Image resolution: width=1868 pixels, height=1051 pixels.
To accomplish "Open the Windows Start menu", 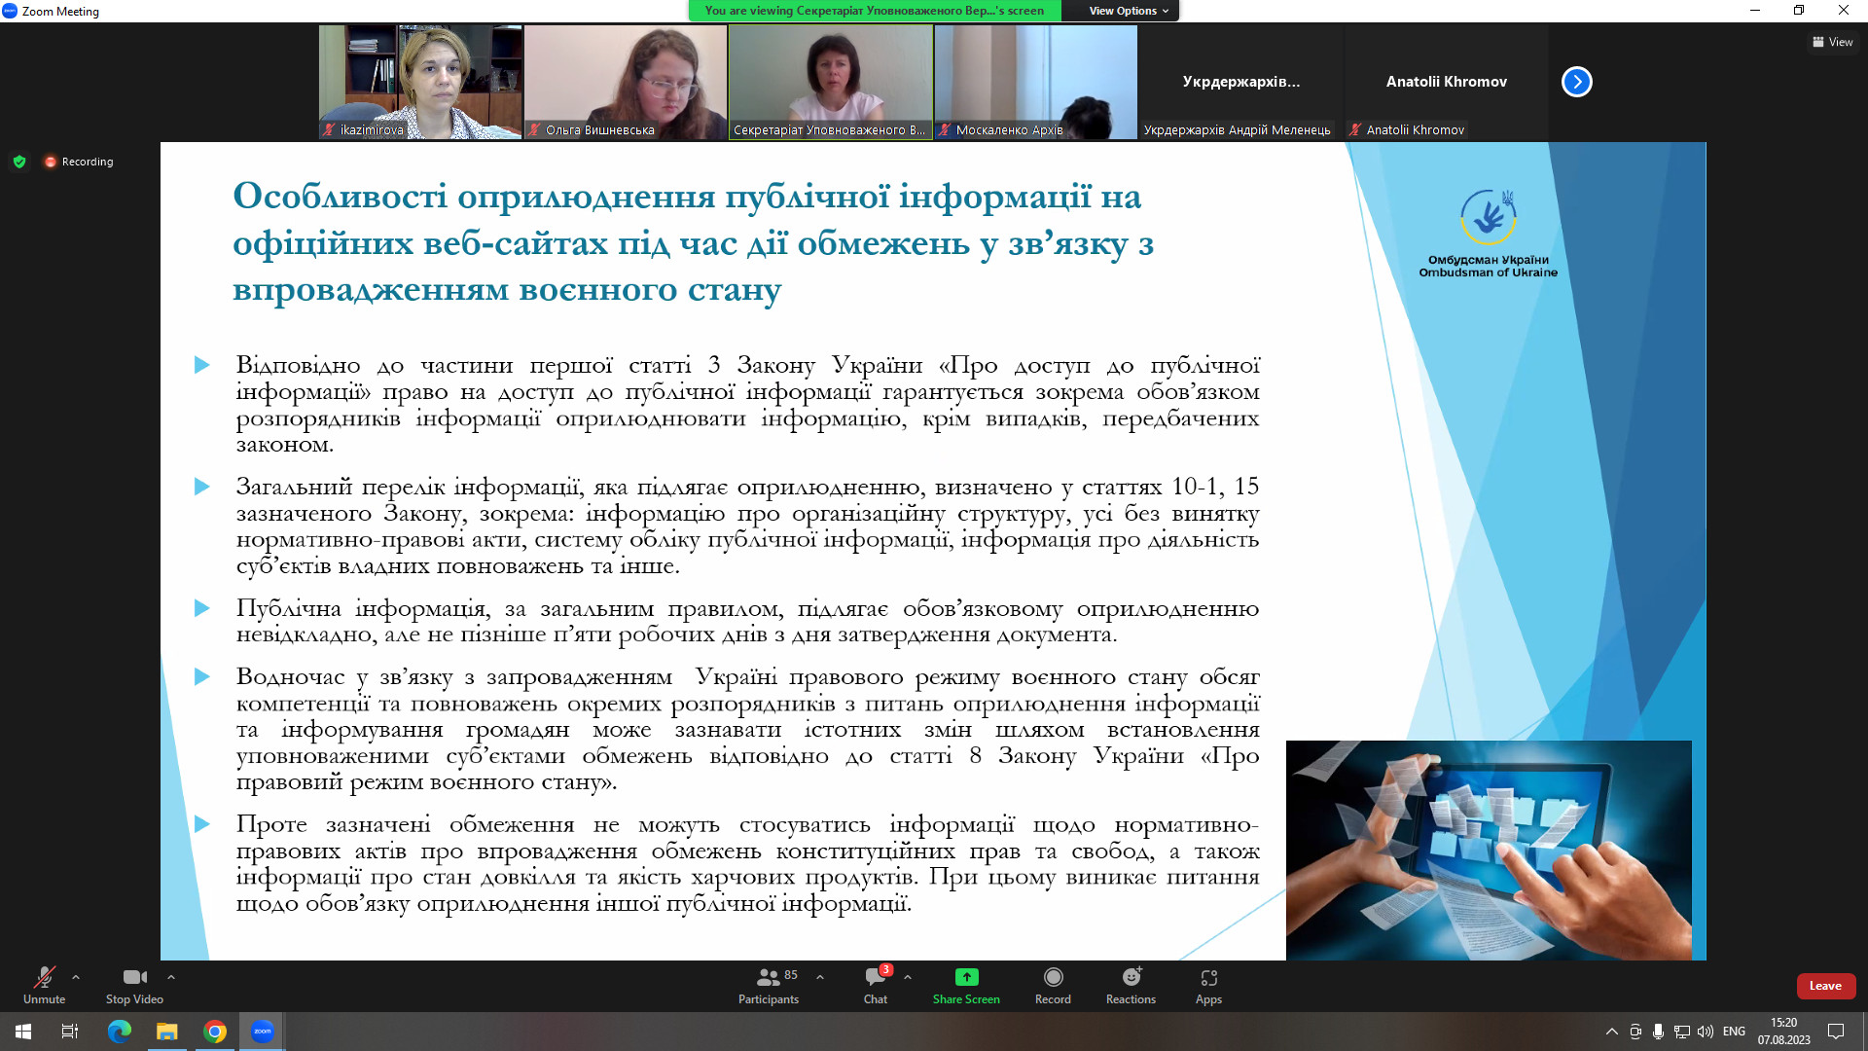I will click(23, 1032).
